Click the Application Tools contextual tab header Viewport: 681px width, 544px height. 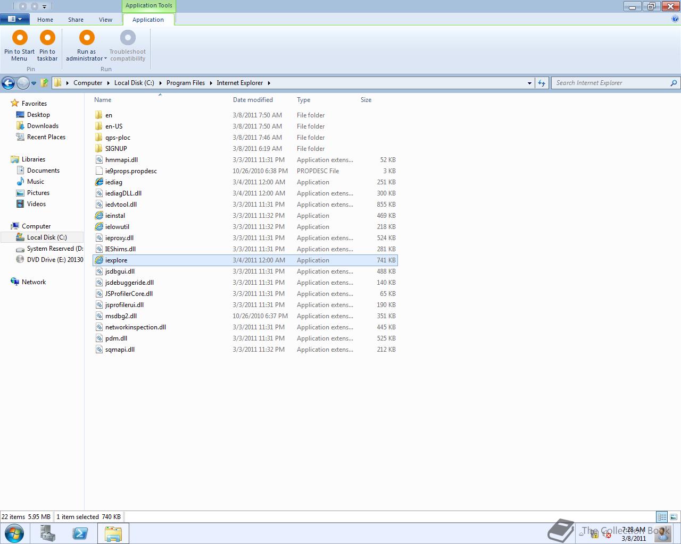(149, 6)
